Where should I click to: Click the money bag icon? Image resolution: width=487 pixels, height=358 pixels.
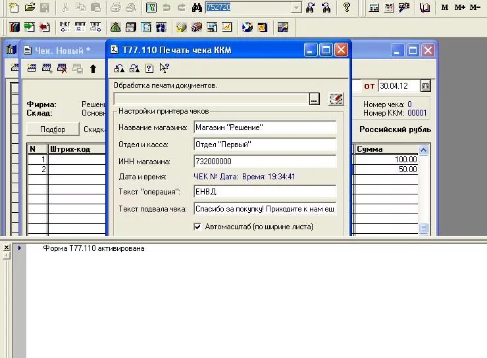click(116, 28)
